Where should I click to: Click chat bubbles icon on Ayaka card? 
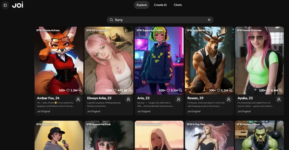coord(281,90)
